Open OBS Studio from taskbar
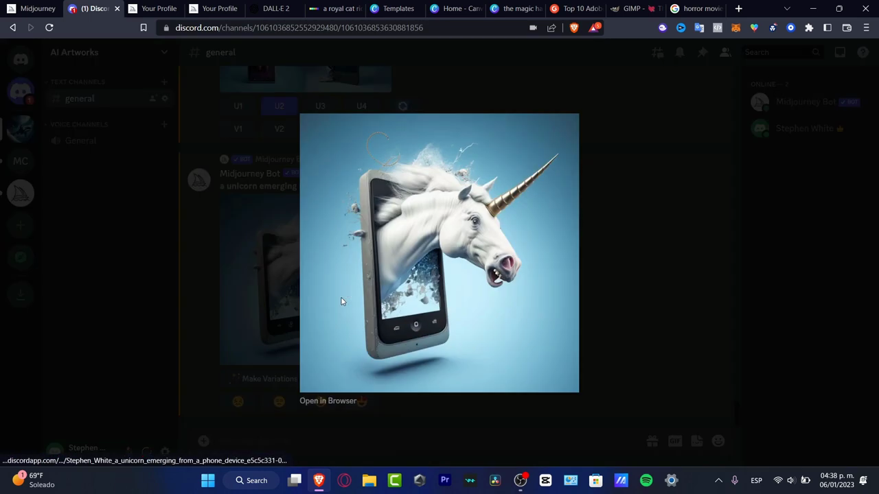Viewport: 879px width, 494px height. pyautogui.click(x=521, y=480)
